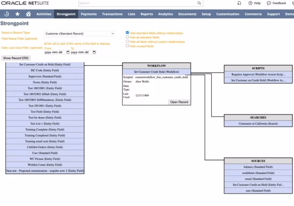Select email (Standard Field) source
Viewport: 294px width, 206px height.
tap(258, 179)
